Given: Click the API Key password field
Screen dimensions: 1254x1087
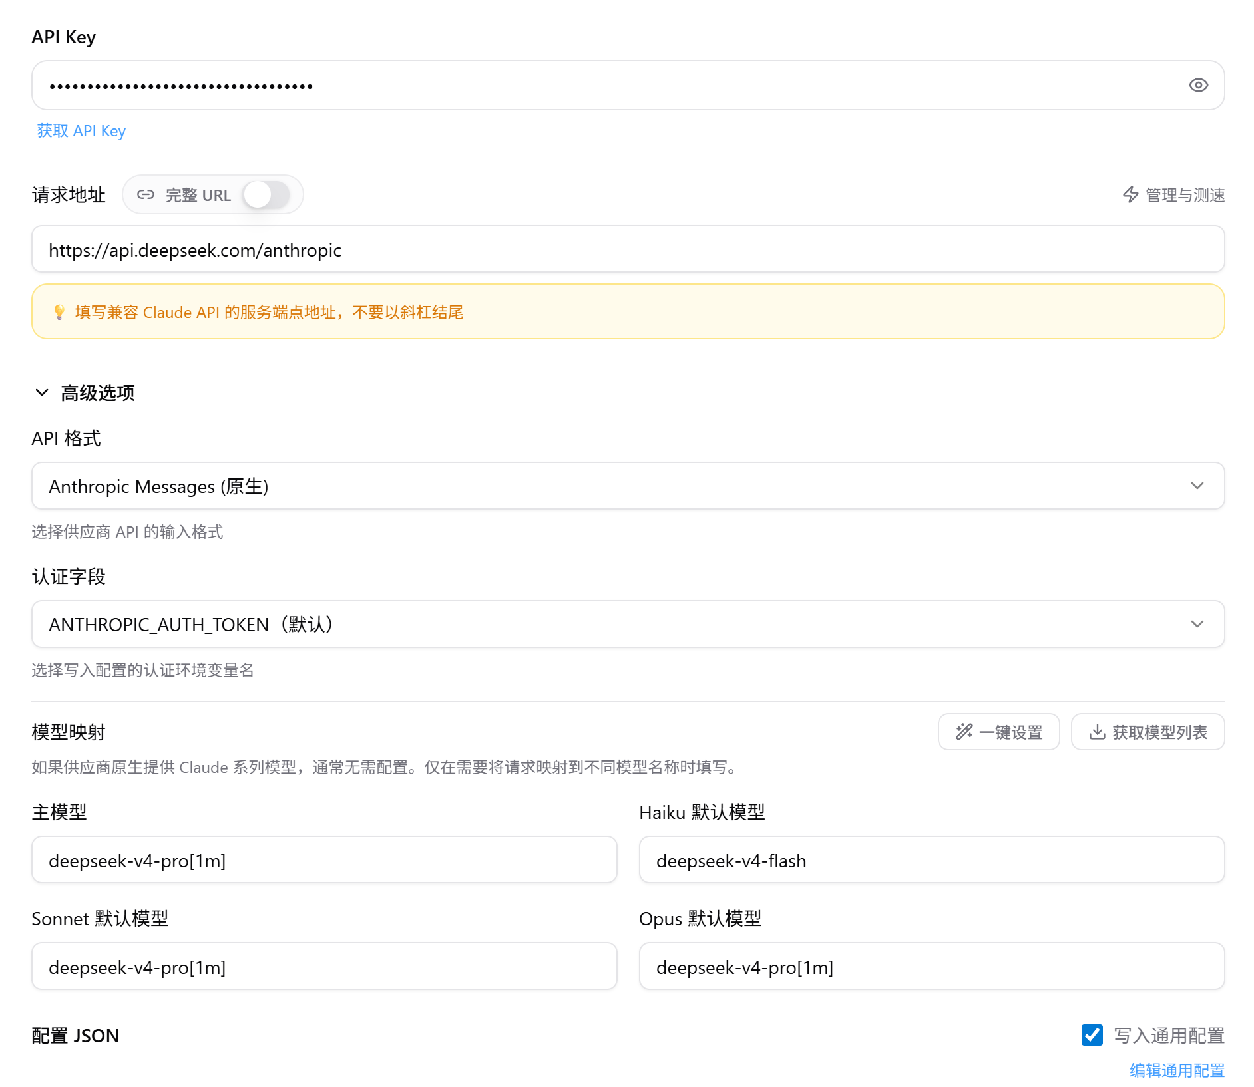Looking at the screenshot, I should (628, 85).
